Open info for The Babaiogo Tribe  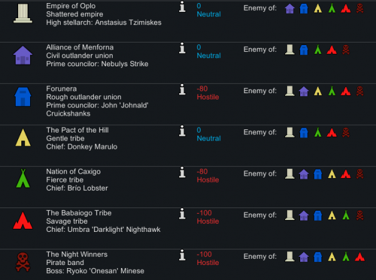click(182, 214)
